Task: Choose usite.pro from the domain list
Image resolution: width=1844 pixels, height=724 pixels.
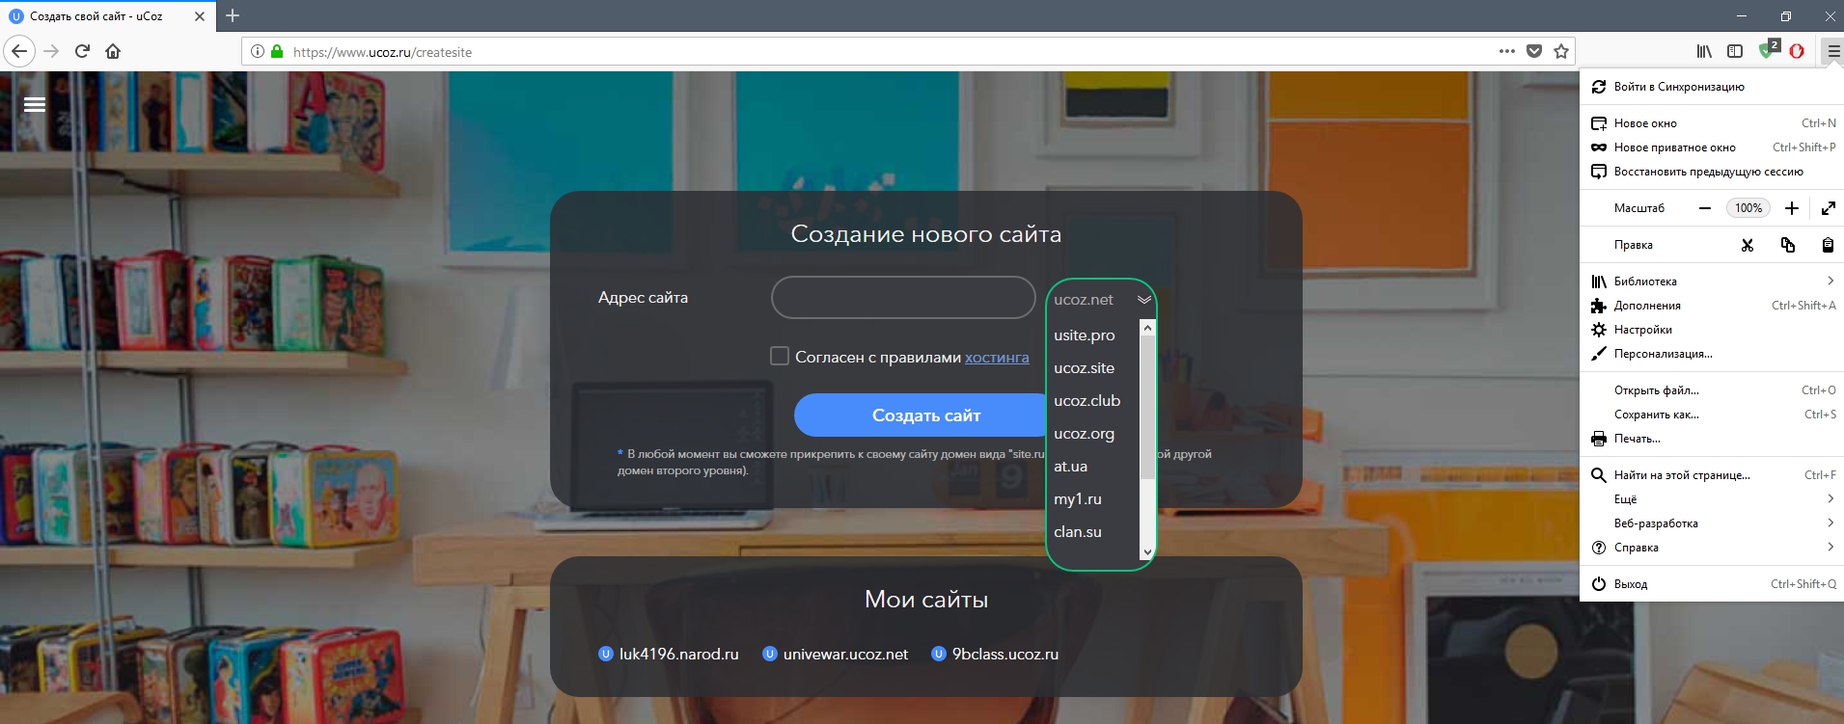Action: click(1085, 335)
